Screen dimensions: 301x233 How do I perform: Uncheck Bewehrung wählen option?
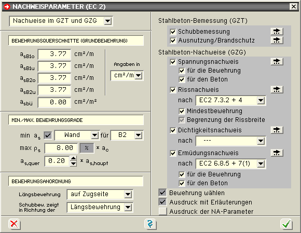coord(162,193)
